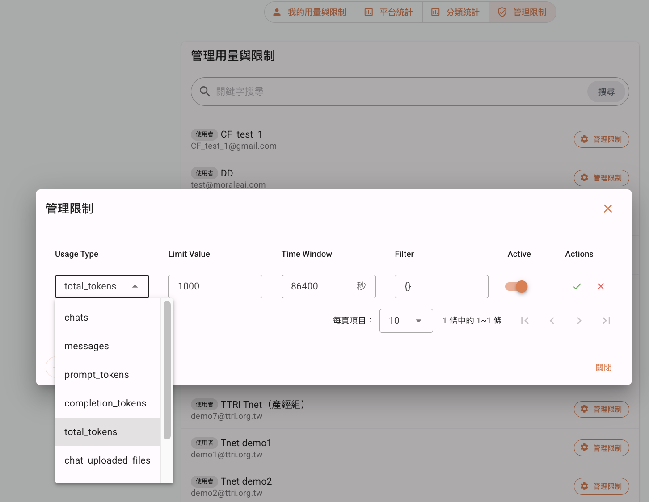This screenshot has width=649, height=502.
Task: Click the 關閉 button in the dialog
Action: pyautogui.click(x=603, y=367)
